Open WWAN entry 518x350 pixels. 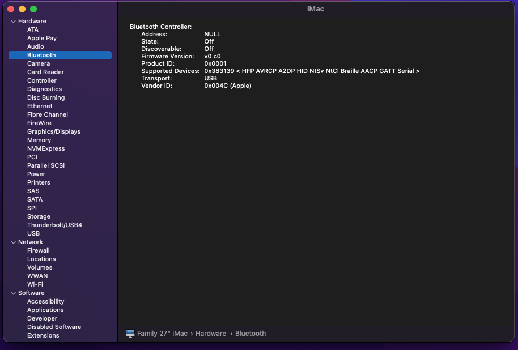[x=37, y=276]
